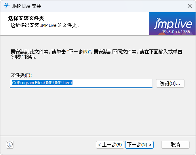
Task: Click the subtitle 这是将被安装 JMP Live 的文件夹
Action: click(x=45, y=25)
